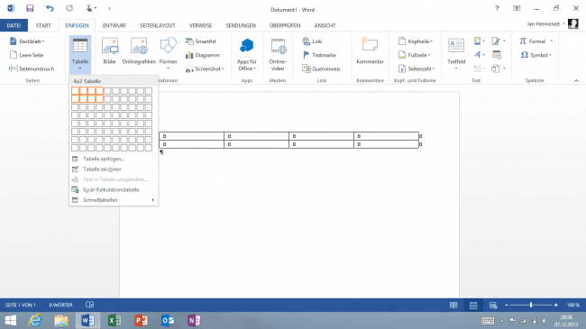
Task: Insert a Textfeld text box
Action: click(456, 54)
